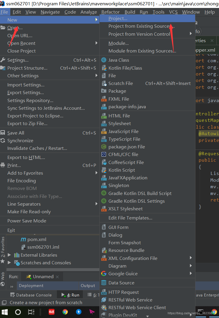Open the VCS menu
The width and height of the screenshot is (219, 318).
[173, 12]
